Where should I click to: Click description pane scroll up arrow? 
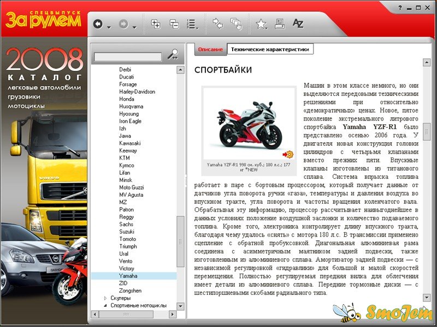(x=427, y=62)
